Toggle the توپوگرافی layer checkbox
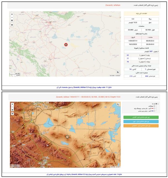This screenshot has height=178, width=168. coord(155,106)
